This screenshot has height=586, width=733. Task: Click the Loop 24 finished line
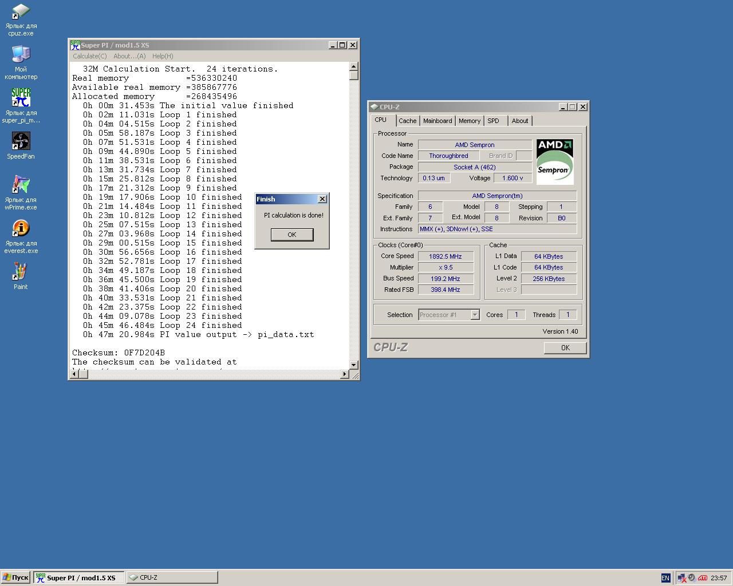pos(163,325)
